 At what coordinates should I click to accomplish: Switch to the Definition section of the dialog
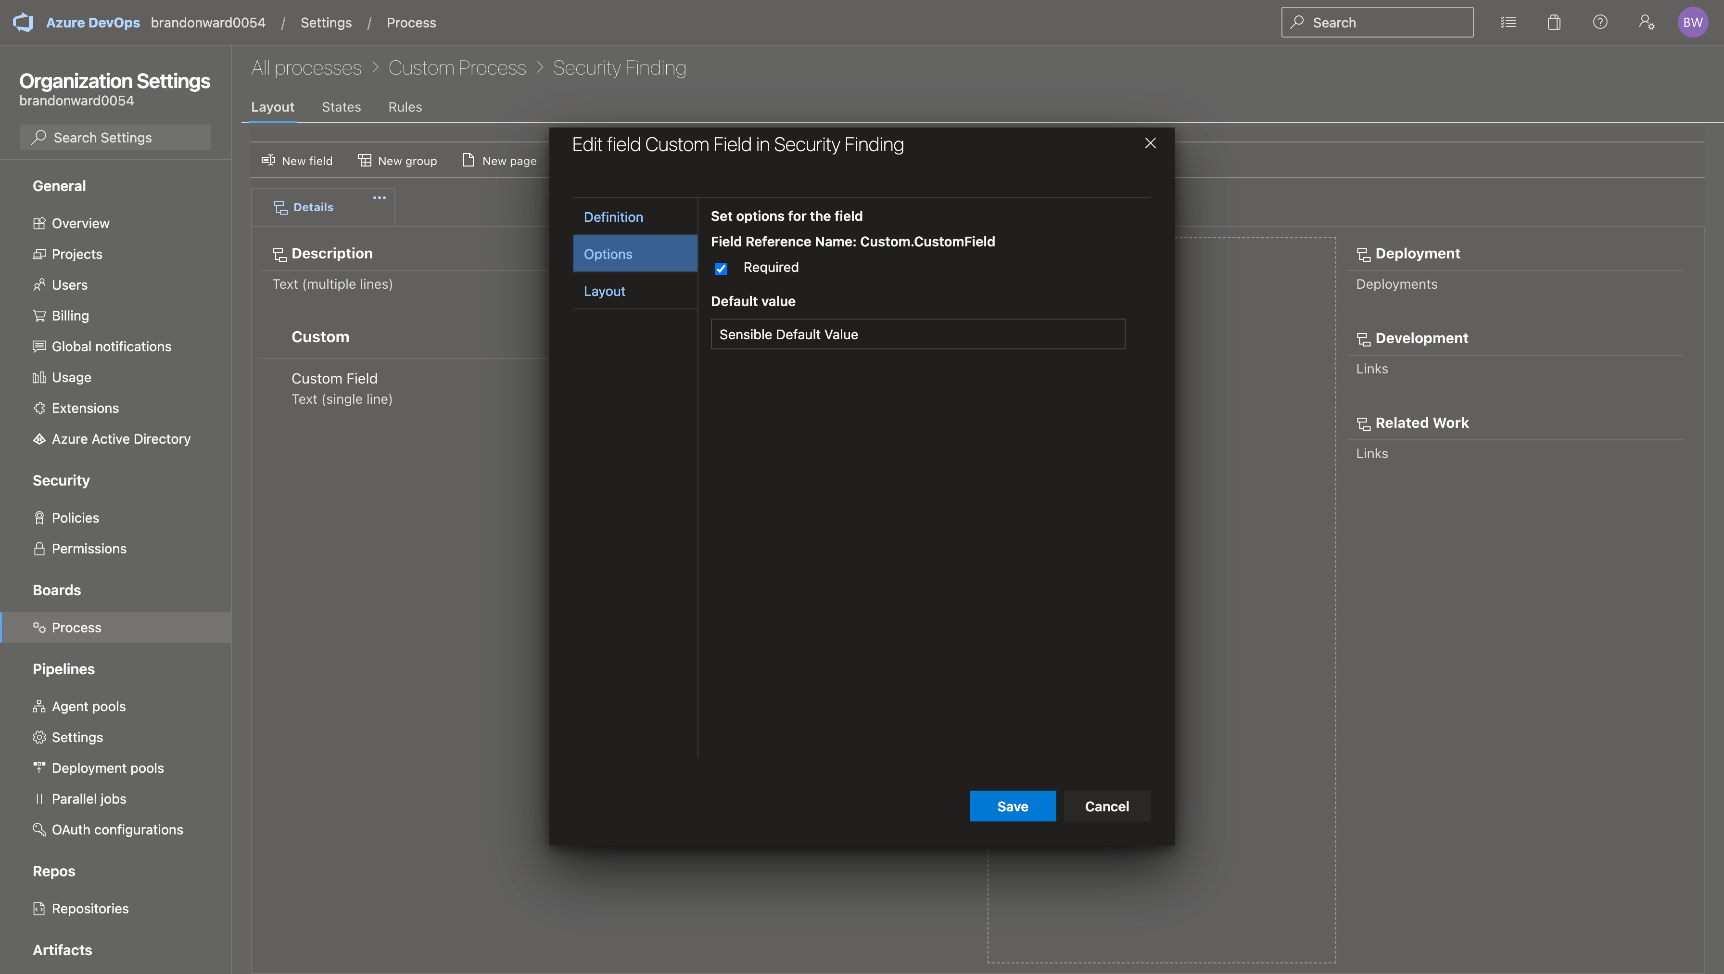[613, 216]
